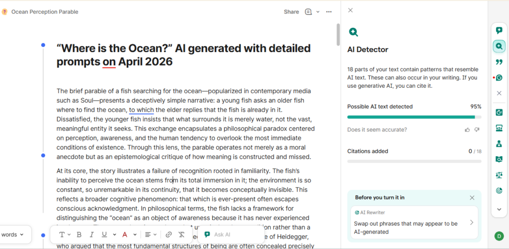Click the 'Possible AI text detected' progress bar
The image size is (509, 249).
pos(414,117)
